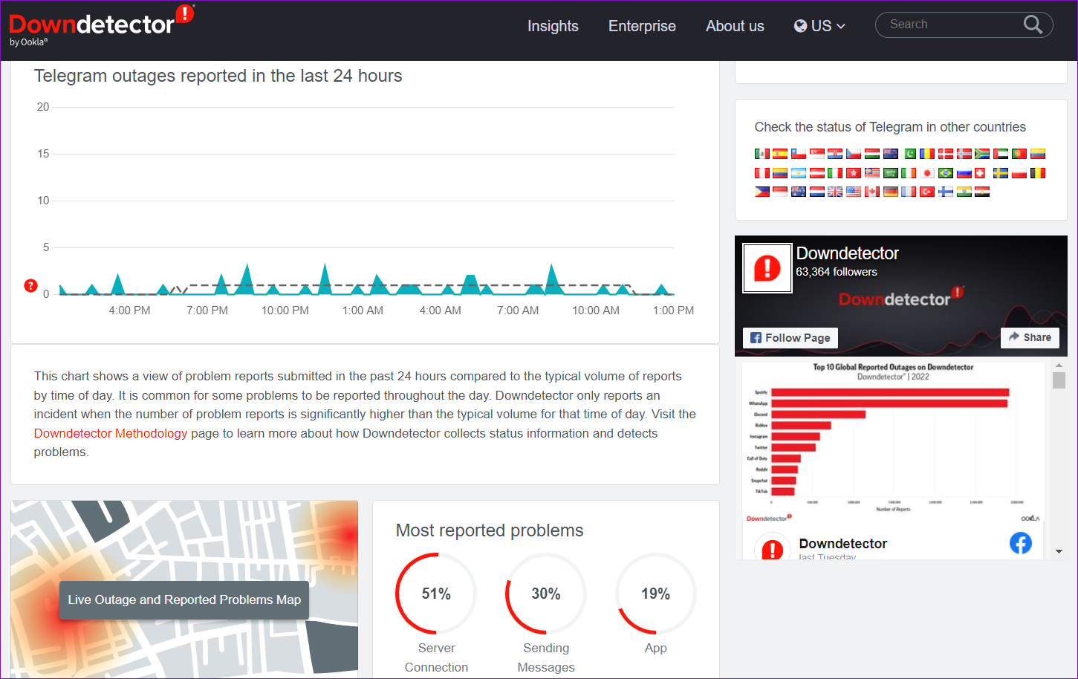This screenshot has width=1078, height=679.
Task: Click the Facebook widget scrollbar thumb
Action: click(1059, 380)
